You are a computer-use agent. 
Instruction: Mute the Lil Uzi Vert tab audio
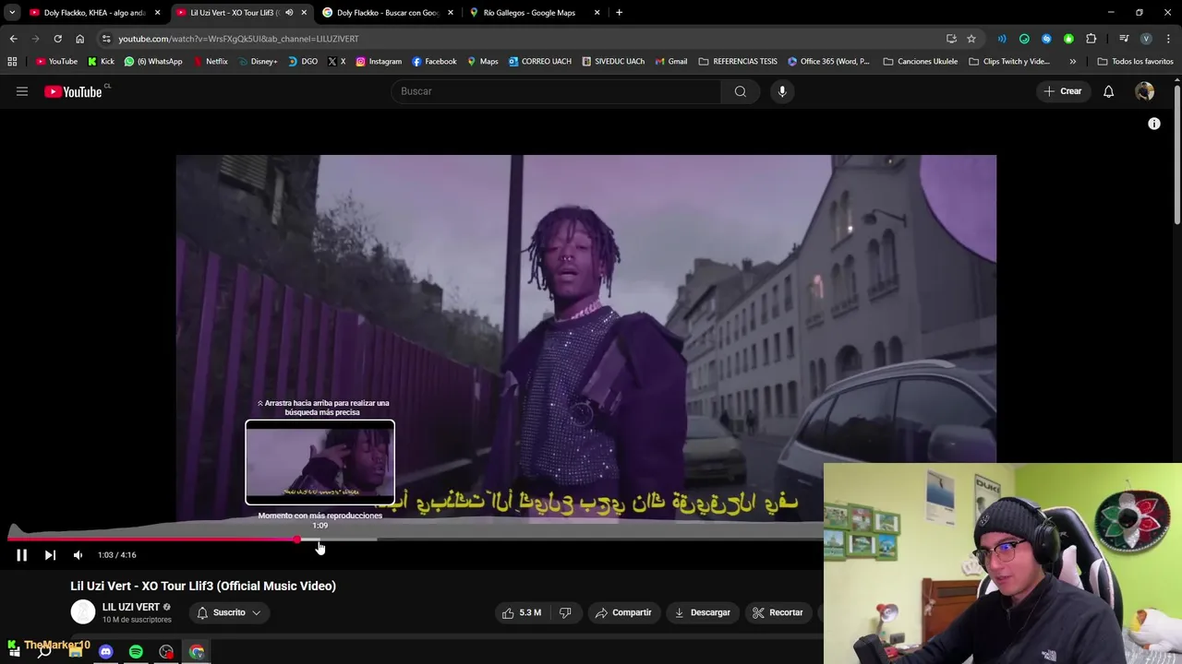point(288,13)
